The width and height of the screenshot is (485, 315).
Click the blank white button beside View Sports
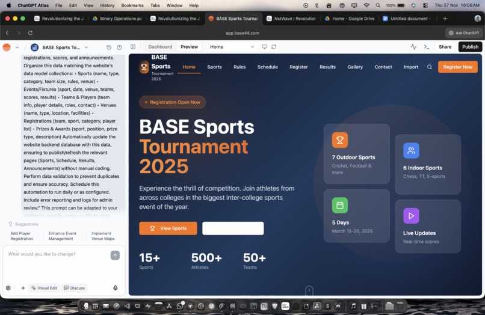click(233, 228)
